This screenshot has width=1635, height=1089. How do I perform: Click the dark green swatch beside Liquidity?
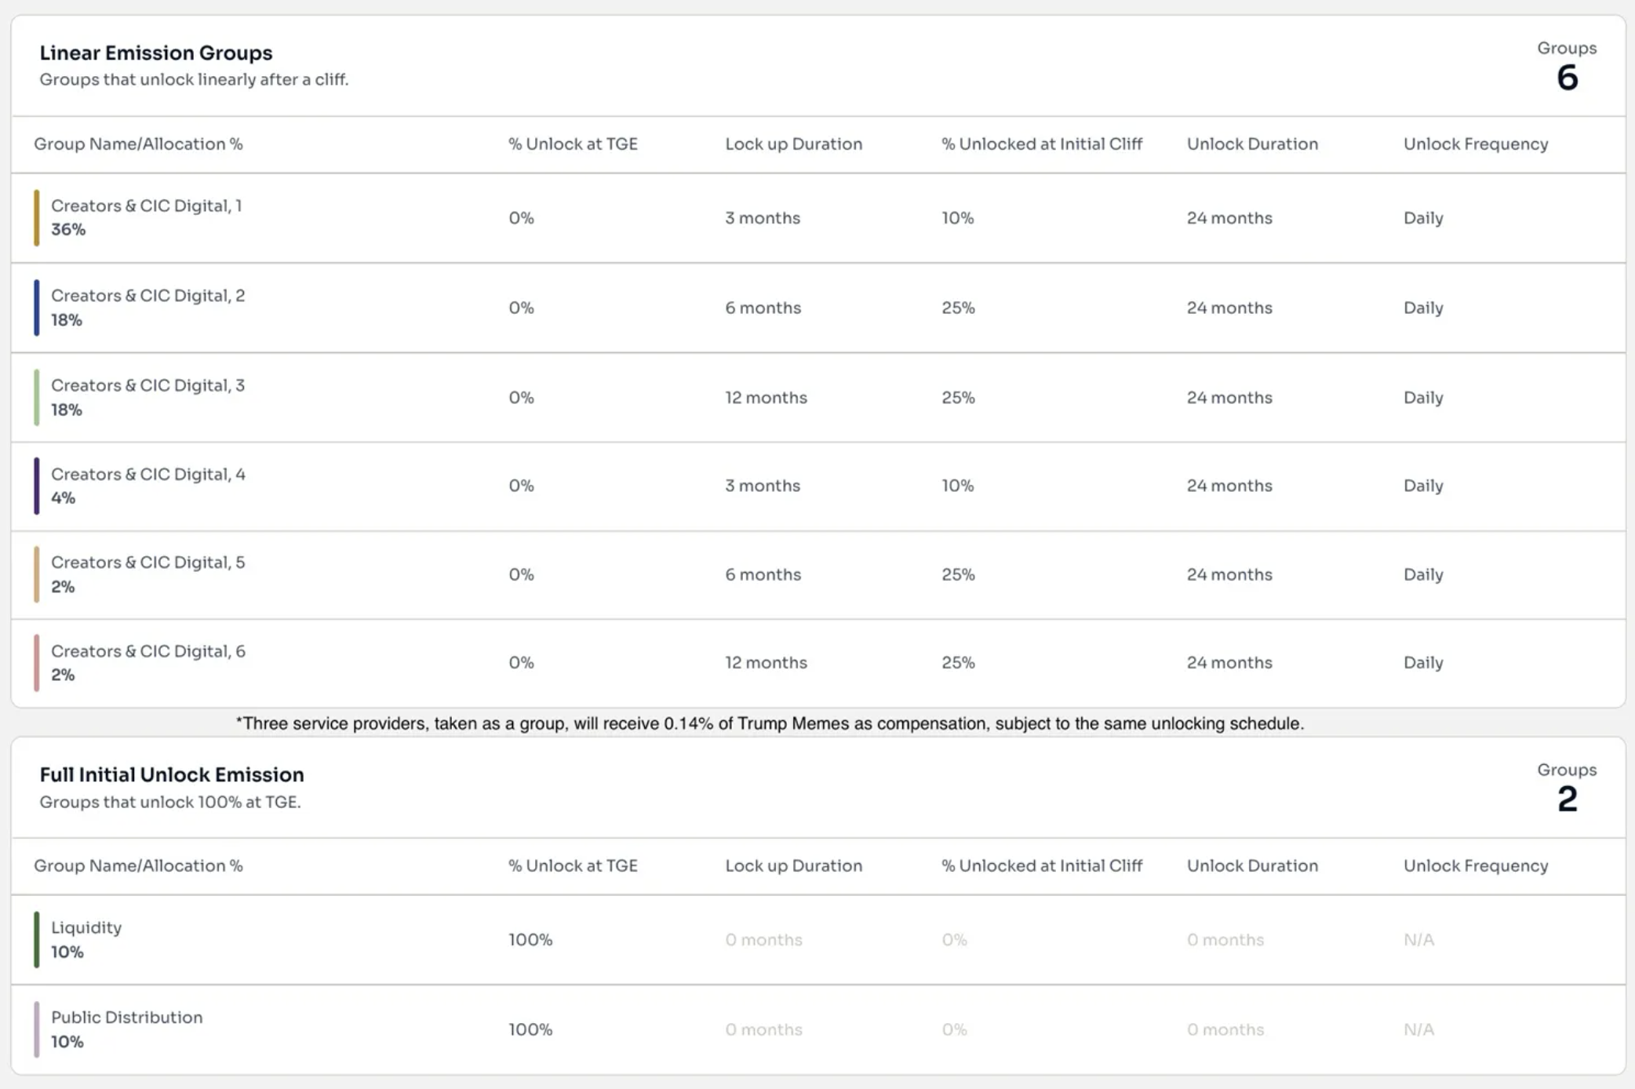[x=36, y=939]
